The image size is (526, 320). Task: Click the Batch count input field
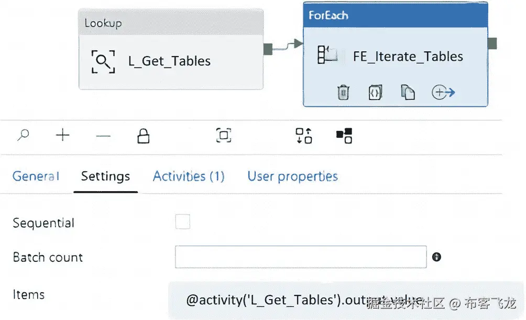[301, 257]
